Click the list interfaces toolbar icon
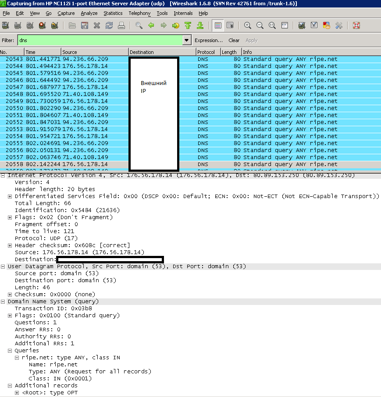Image resolution: width=381 pixels, height=397 pixels. point(6,25)
